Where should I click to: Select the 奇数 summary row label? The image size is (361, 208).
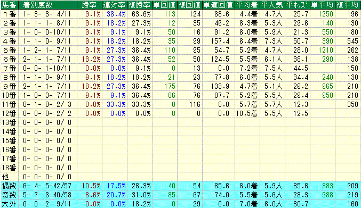pos(10,195)
